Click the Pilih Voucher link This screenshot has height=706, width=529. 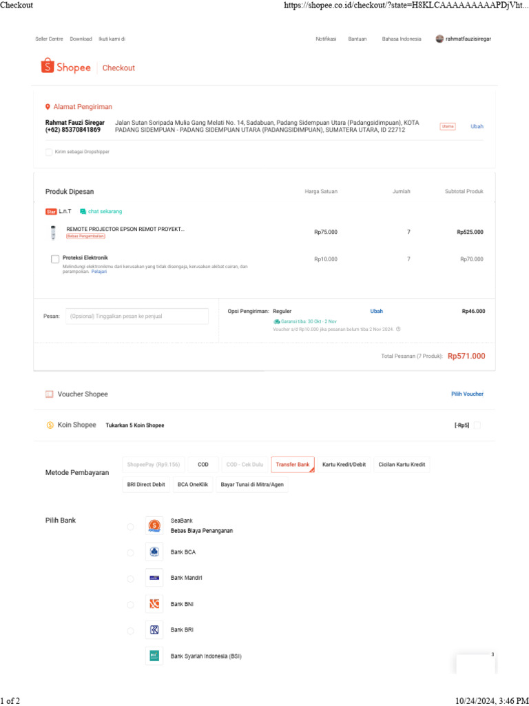pos(467,394)
